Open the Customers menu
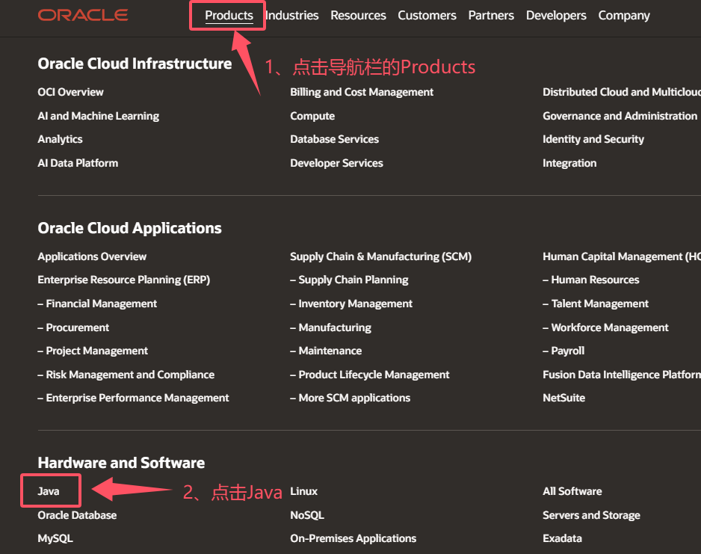The height and width of the screenshot is (554, 701). coord(427,15)
